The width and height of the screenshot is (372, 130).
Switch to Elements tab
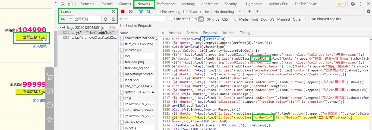point(87,4)
